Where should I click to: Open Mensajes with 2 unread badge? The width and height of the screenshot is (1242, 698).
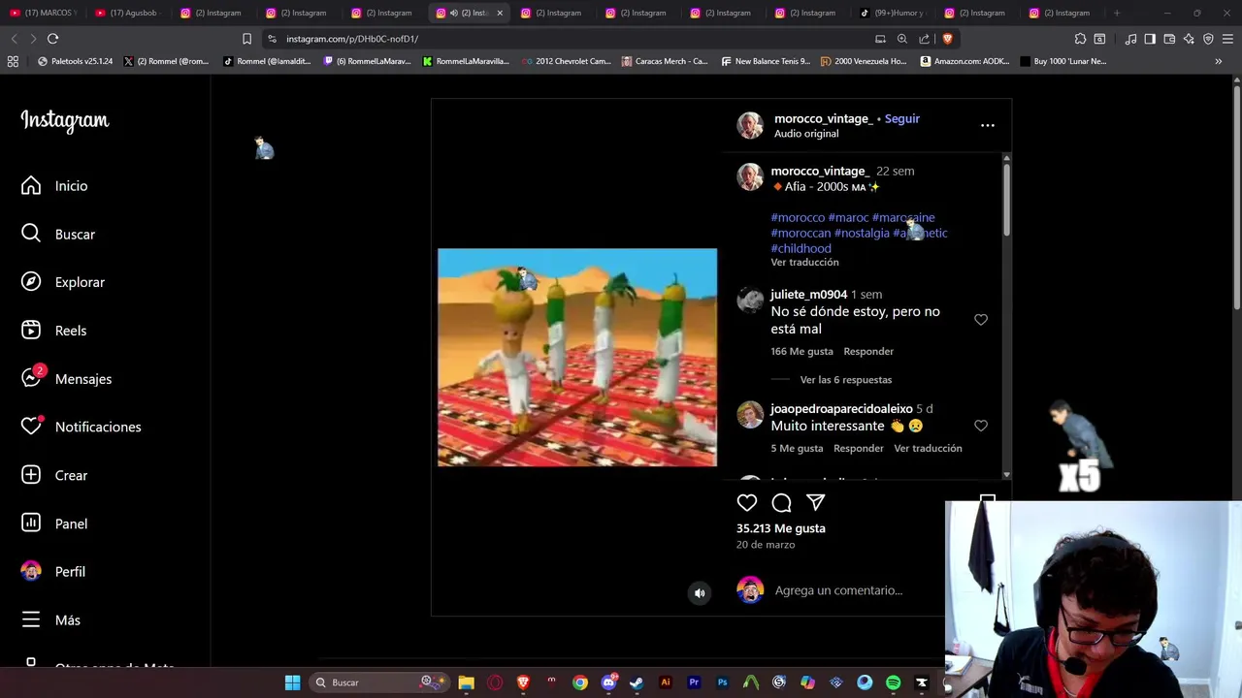[66, 379]
